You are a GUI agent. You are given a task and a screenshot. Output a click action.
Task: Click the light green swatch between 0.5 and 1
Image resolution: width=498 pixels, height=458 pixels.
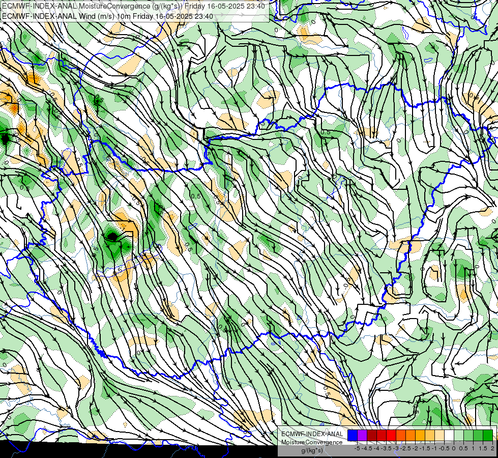click(468, 435)
